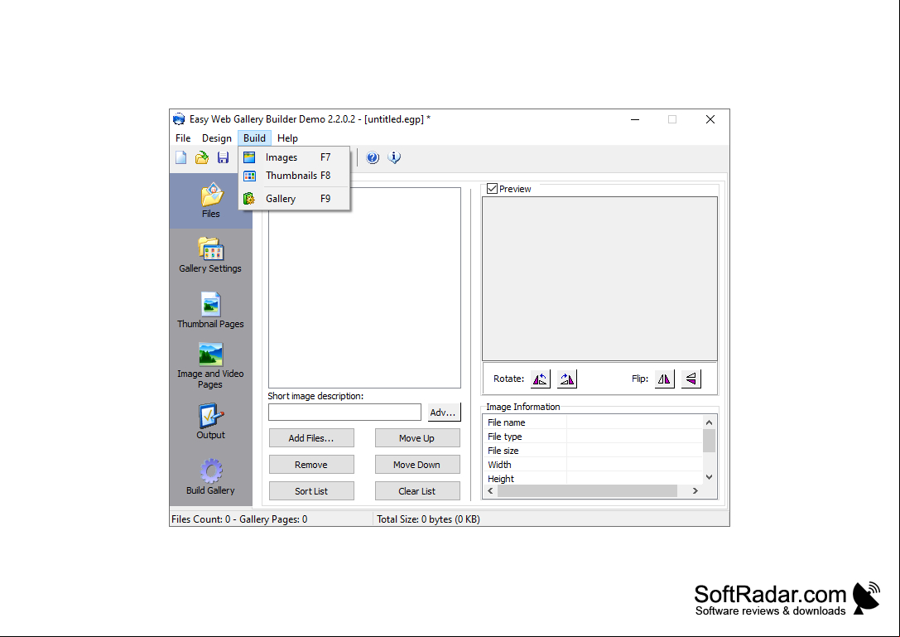Focus the Short image description field
The height and width of the screenshot is (637, 900).
(x=344, y=413)
